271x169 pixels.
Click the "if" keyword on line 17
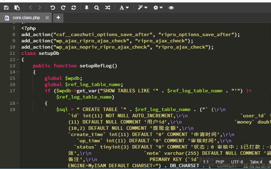pyautogui.click(x=48, y=91)
